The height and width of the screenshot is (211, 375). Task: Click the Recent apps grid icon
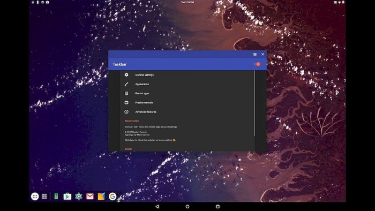click(126, 93)
